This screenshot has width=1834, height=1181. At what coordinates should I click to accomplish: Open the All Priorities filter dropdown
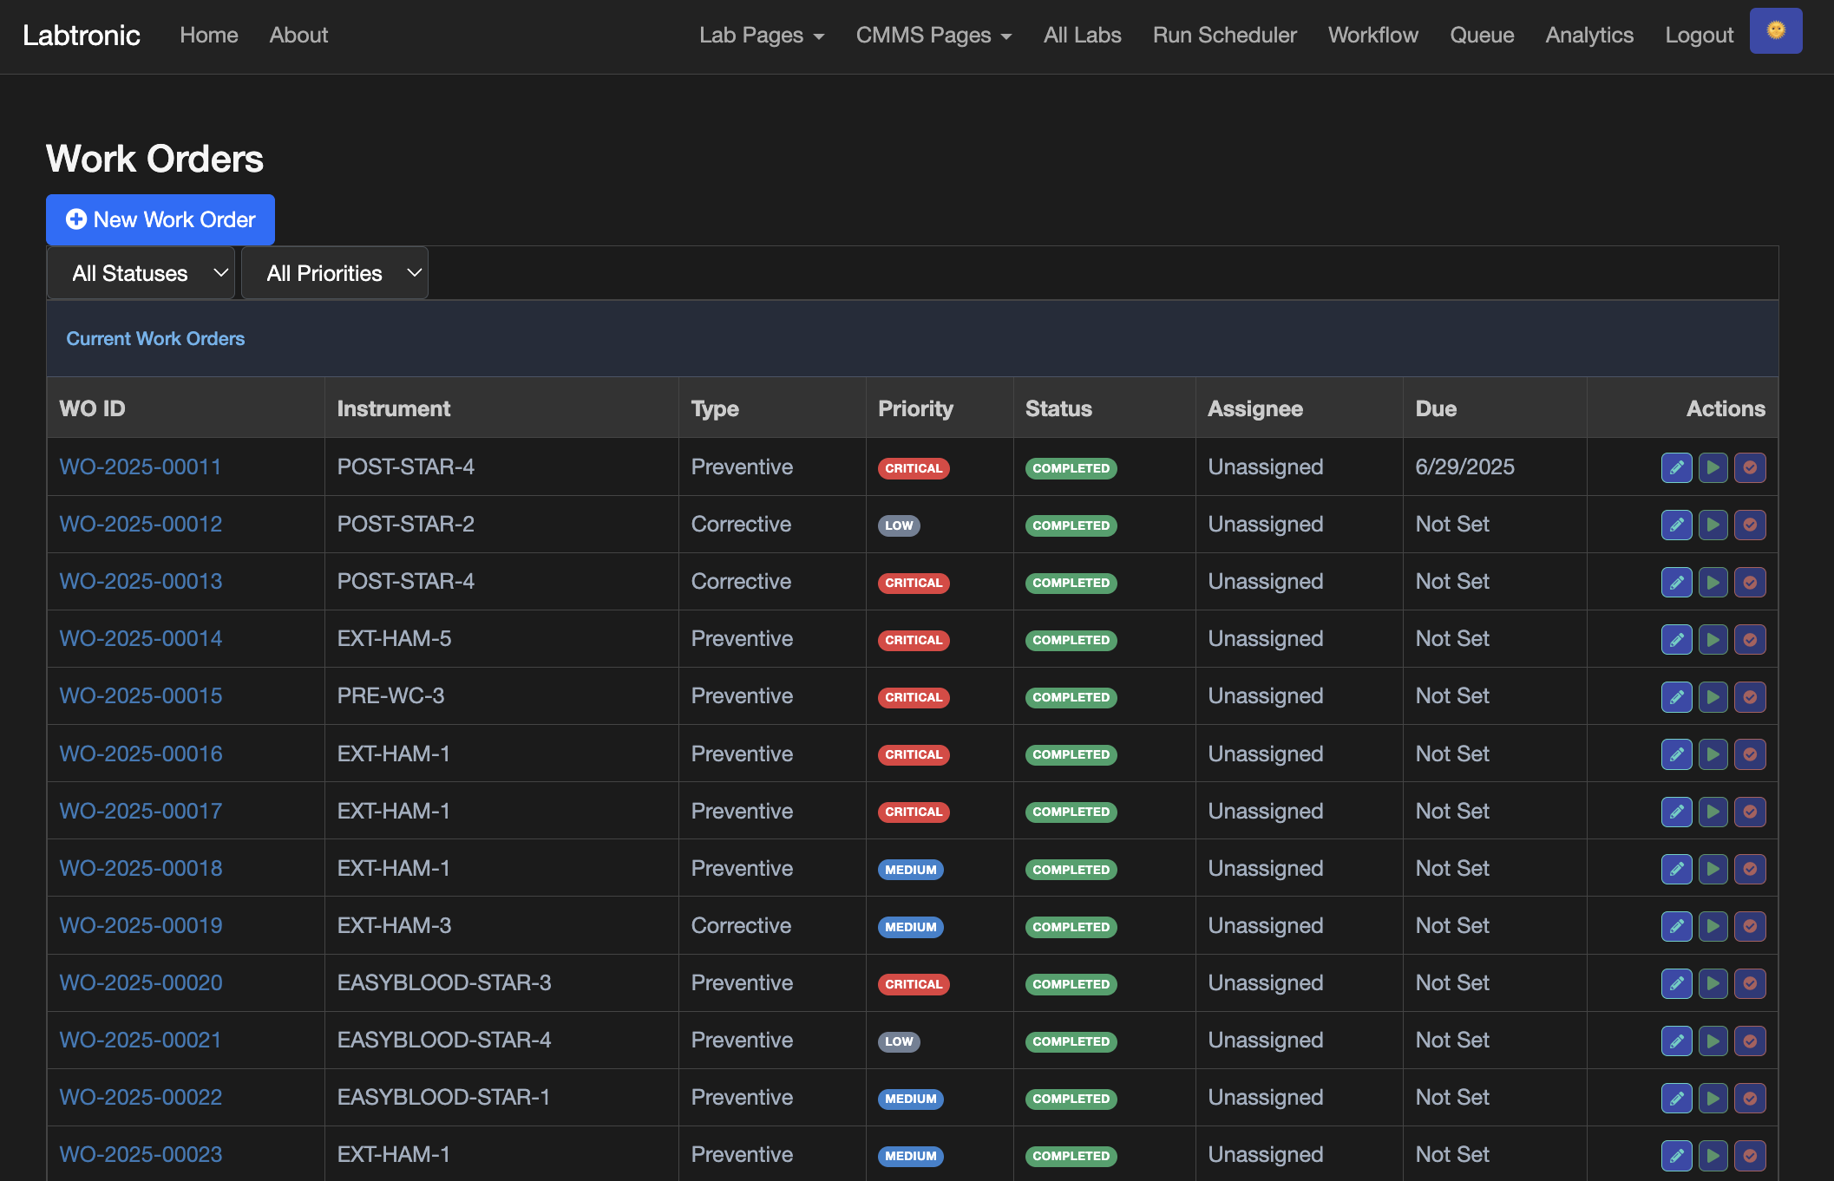(x=335, y=273)
